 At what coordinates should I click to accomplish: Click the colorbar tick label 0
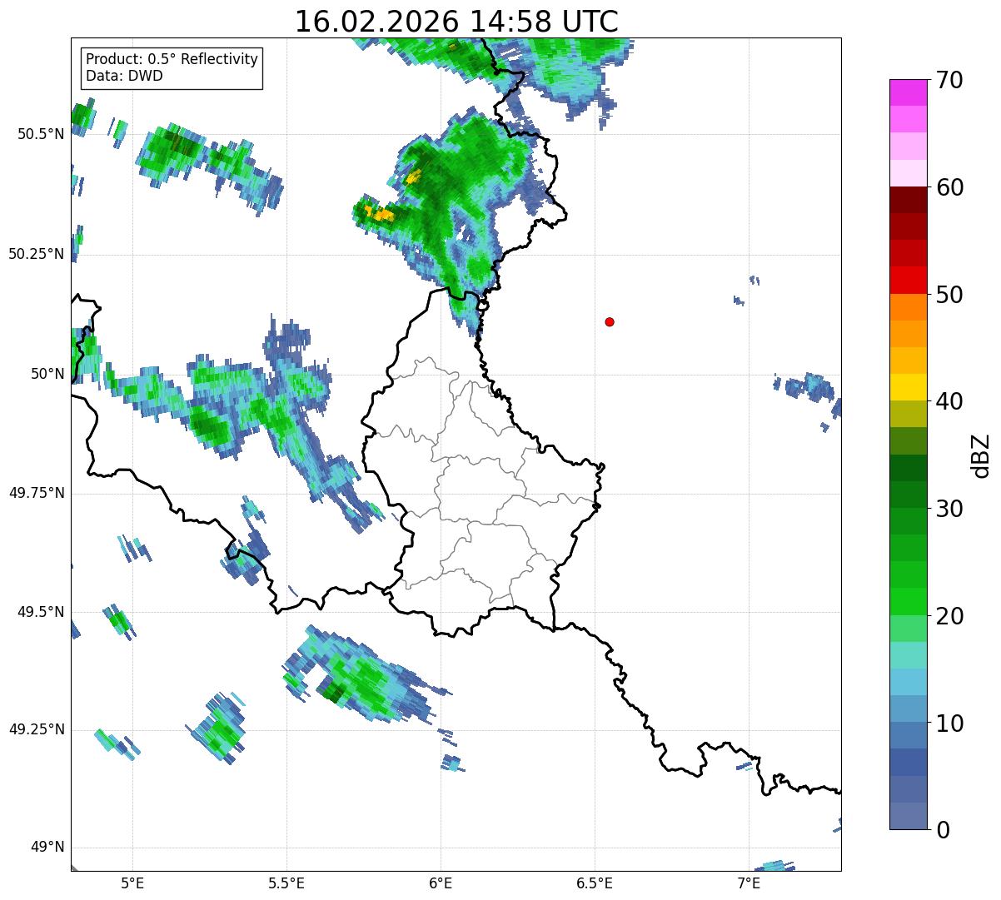[943, 830]
